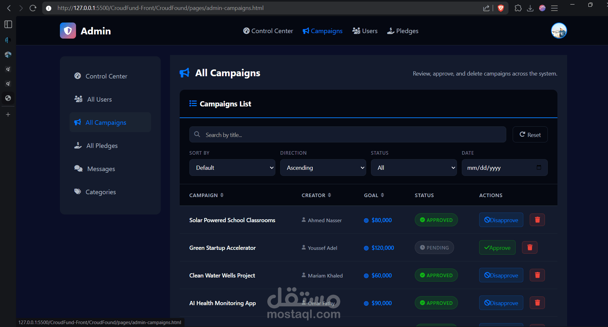Click the Clean Water Wells Project title
608x327 pixels.
click(222, 276)
